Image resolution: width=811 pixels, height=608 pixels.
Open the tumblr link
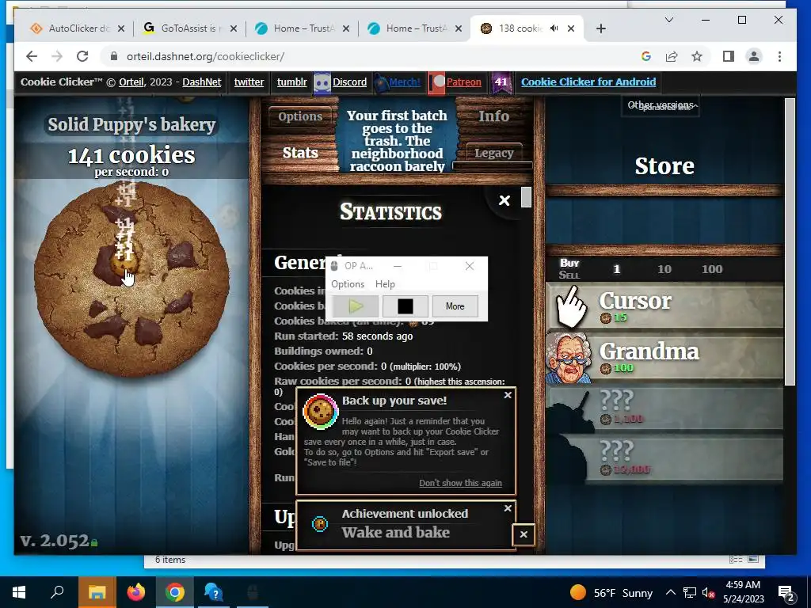click(291, 82)
